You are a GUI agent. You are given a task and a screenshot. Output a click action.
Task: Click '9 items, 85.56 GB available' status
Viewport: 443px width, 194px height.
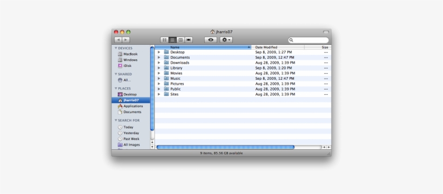[222, 153]
